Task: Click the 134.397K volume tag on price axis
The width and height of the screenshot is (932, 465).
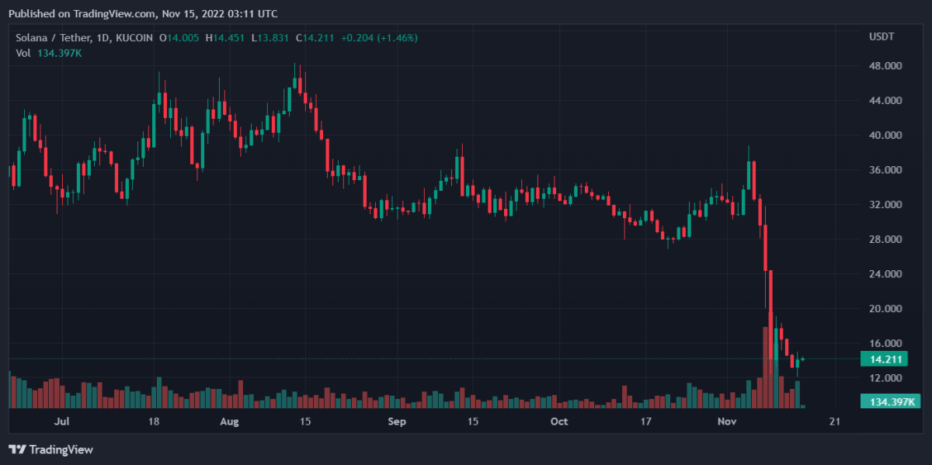Action: tap(889, 401)
